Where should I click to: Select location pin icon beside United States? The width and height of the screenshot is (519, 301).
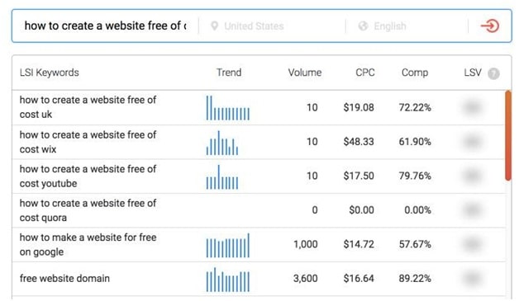[215, 26]
